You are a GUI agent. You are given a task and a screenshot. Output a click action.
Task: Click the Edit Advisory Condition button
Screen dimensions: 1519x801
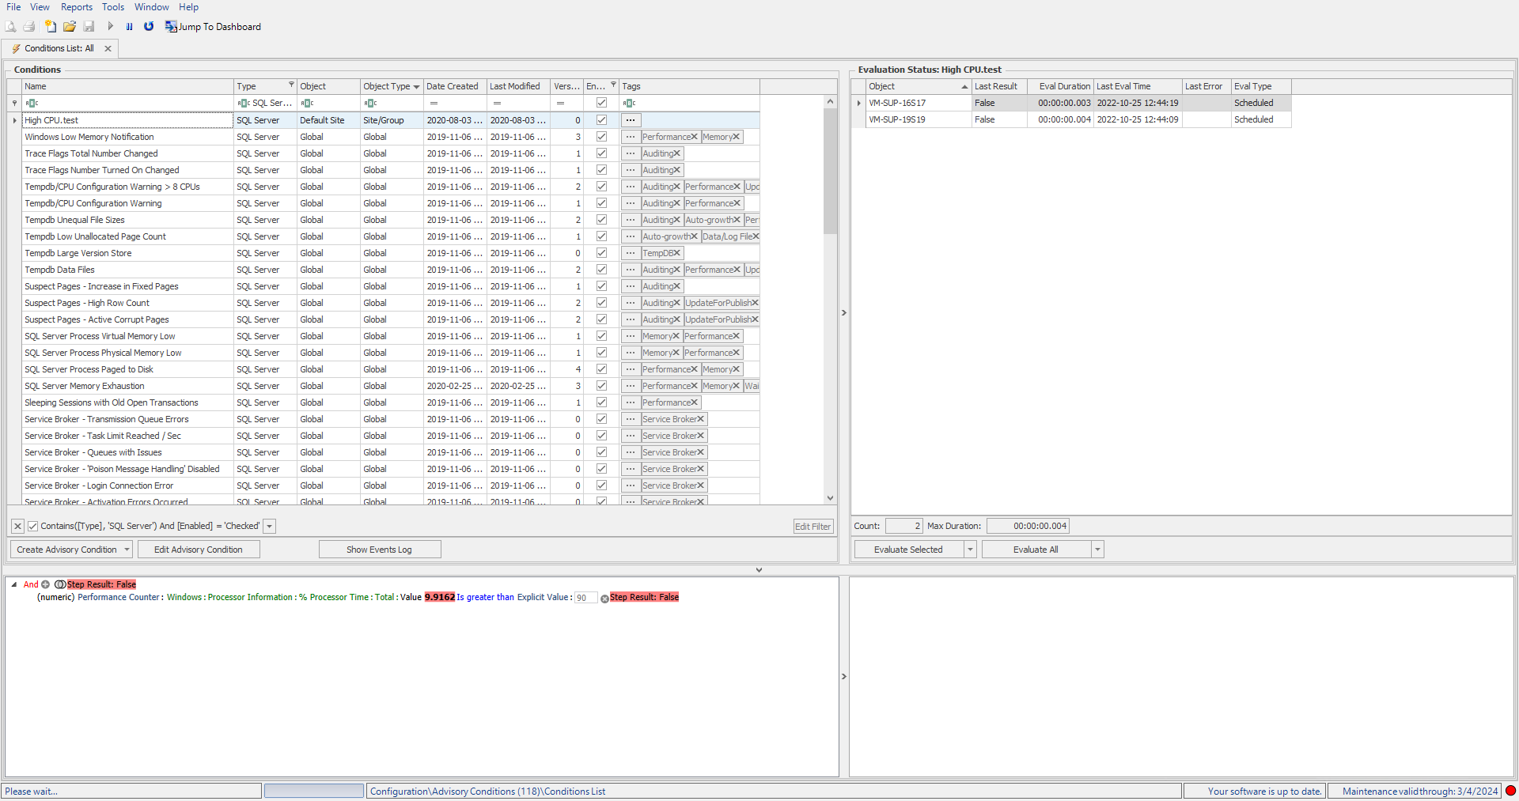[198, 550]
